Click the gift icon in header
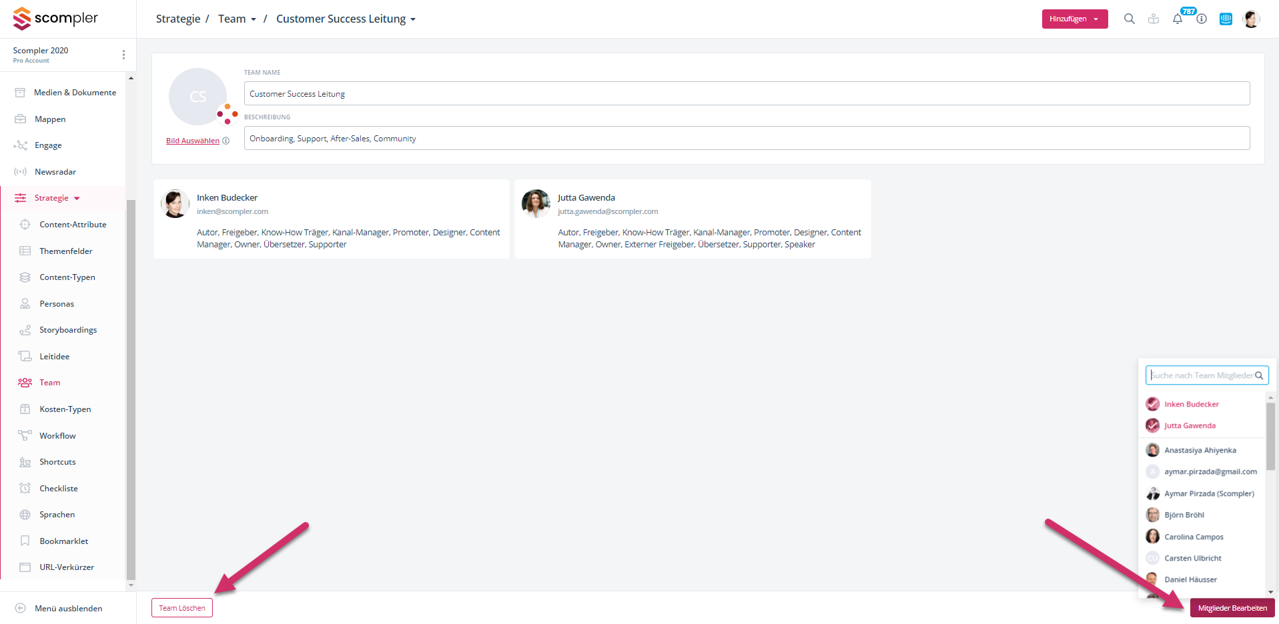 tap(1154, 19)
